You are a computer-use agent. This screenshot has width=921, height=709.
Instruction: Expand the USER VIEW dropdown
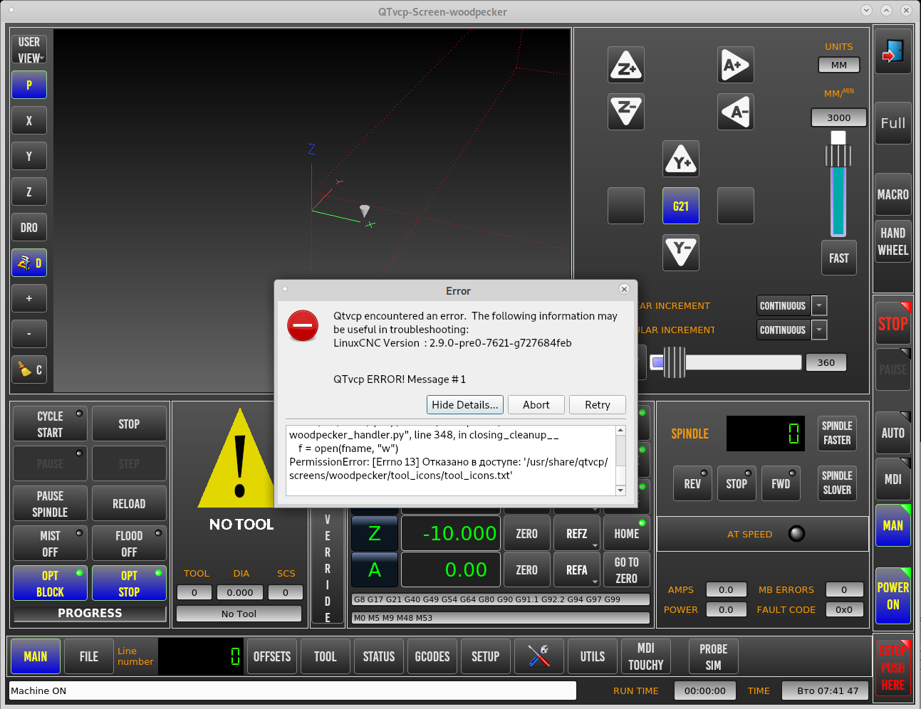29,50
